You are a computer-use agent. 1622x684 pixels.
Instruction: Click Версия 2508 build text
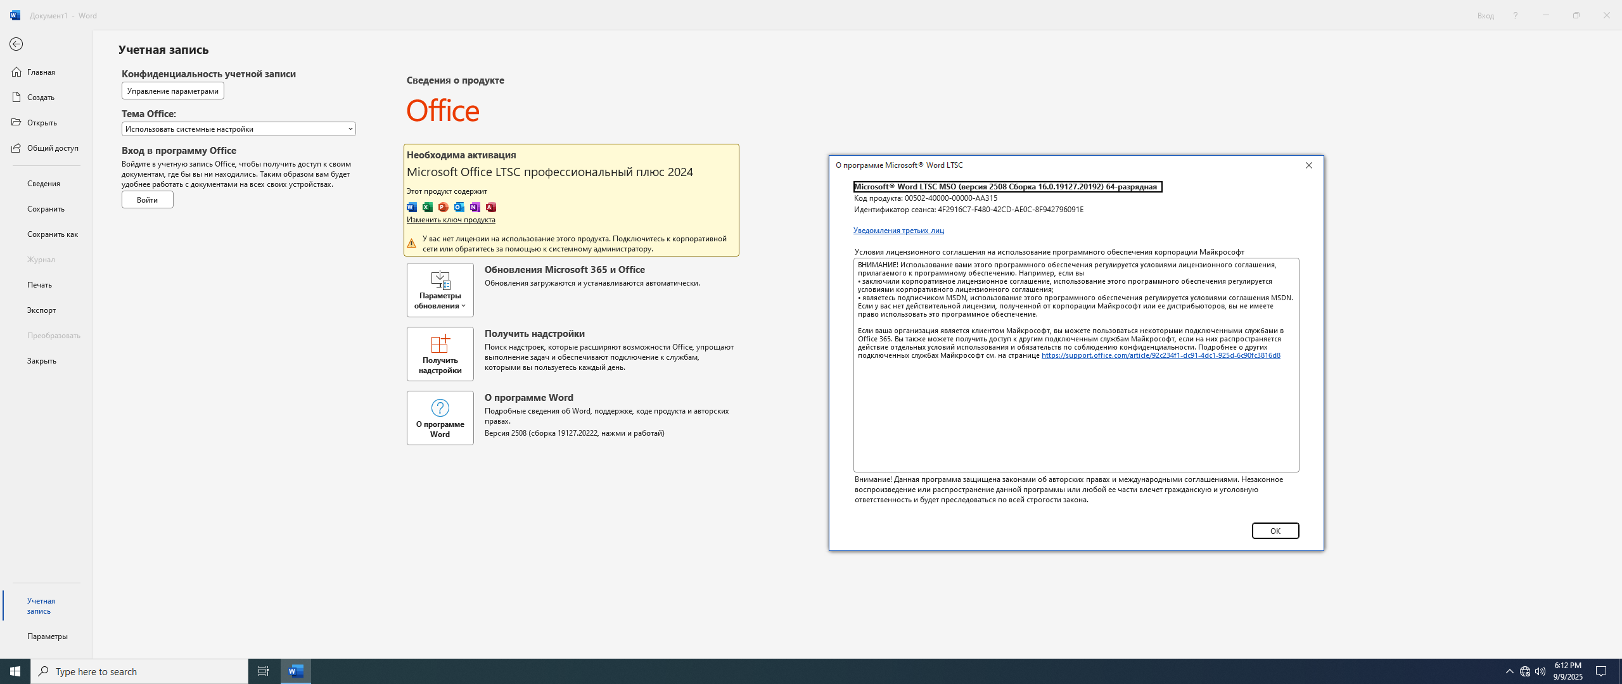(x=575, y=433)
